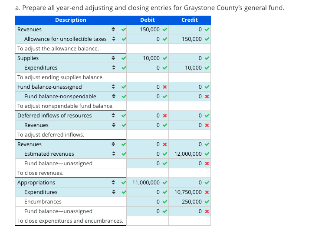Click the Debit column header
Image resolution: width=322 pixels, height=234 pixels.
point(148,20)
